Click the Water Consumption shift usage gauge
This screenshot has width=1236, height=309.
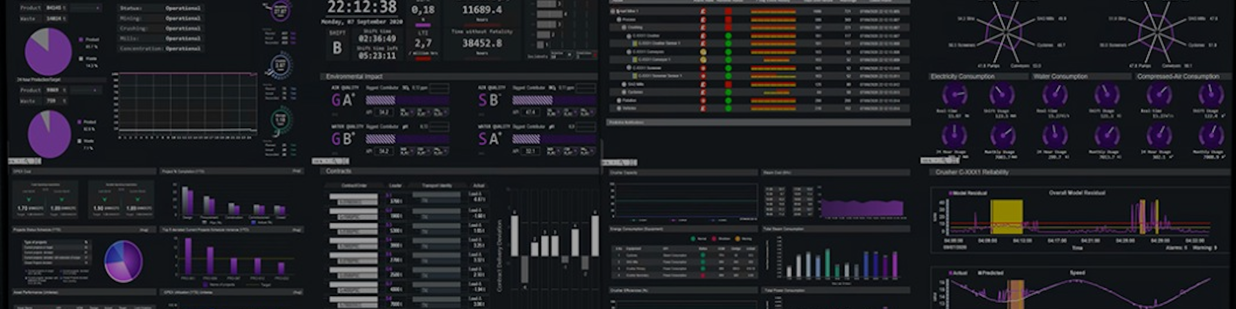(1107, 96)
